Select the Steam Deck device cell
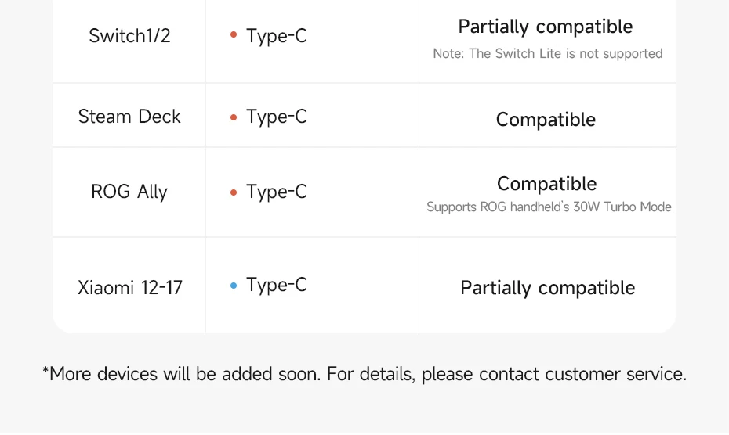This screenshot has height=435, width=729. (129, 116)
